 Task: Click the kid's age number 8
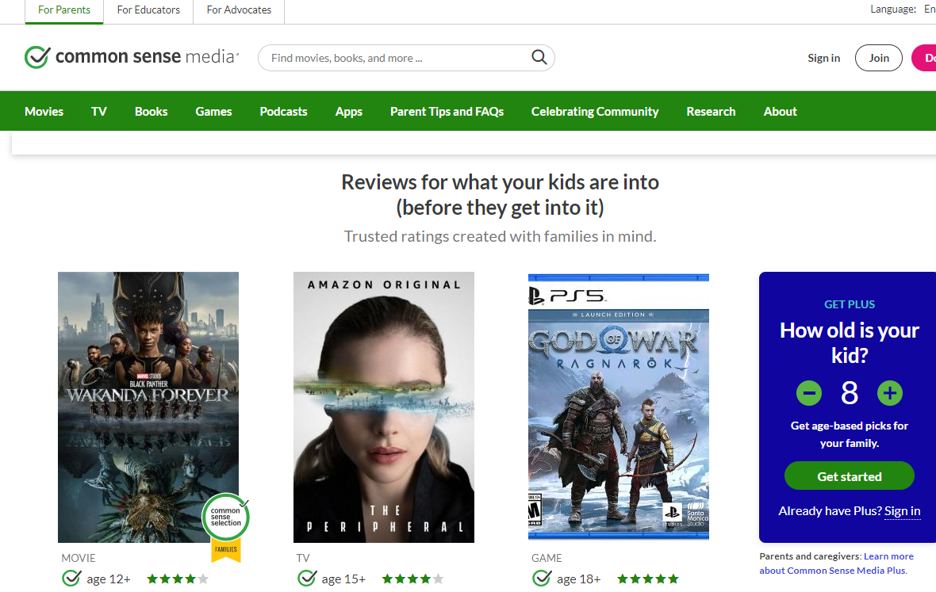(x=850, y=393)
